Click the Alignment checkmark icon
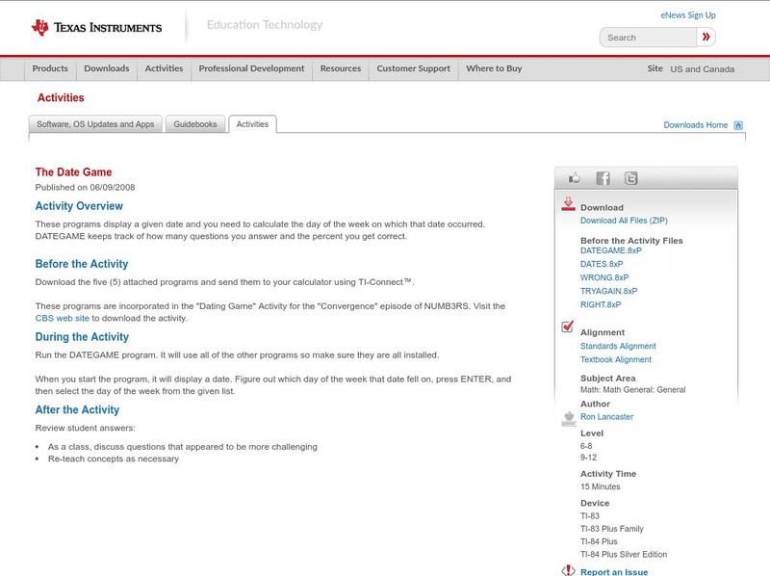Viewport: 770px width, 576px height. point(567,327)
